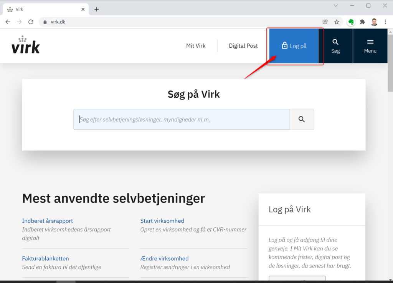
Task: Maximize the Chrome window
Action: 368,5
